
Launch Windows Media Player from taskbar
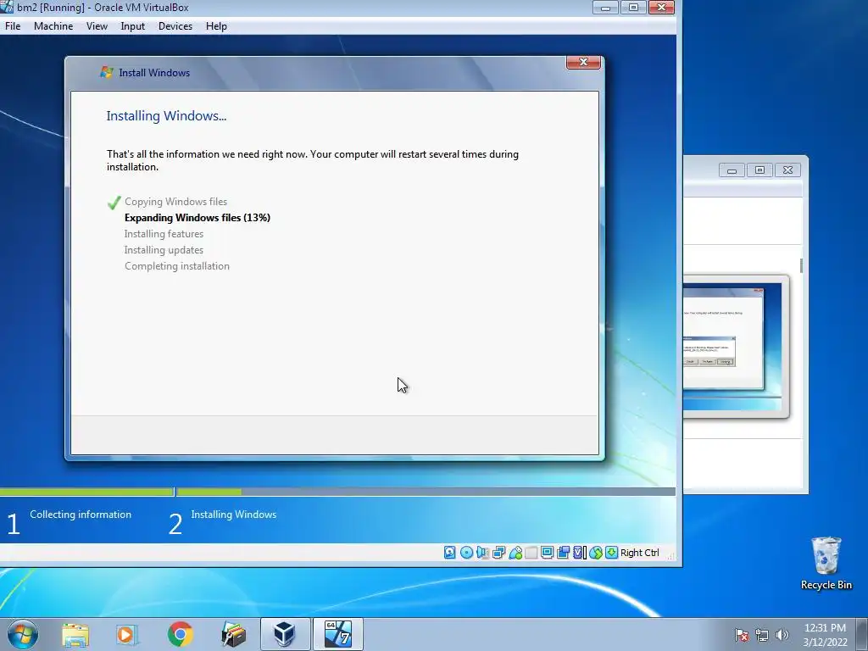(x=127, y=634)
